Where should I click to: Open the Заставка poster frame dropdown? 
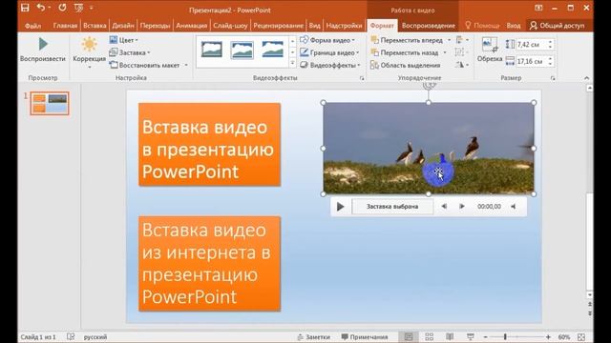130,52
